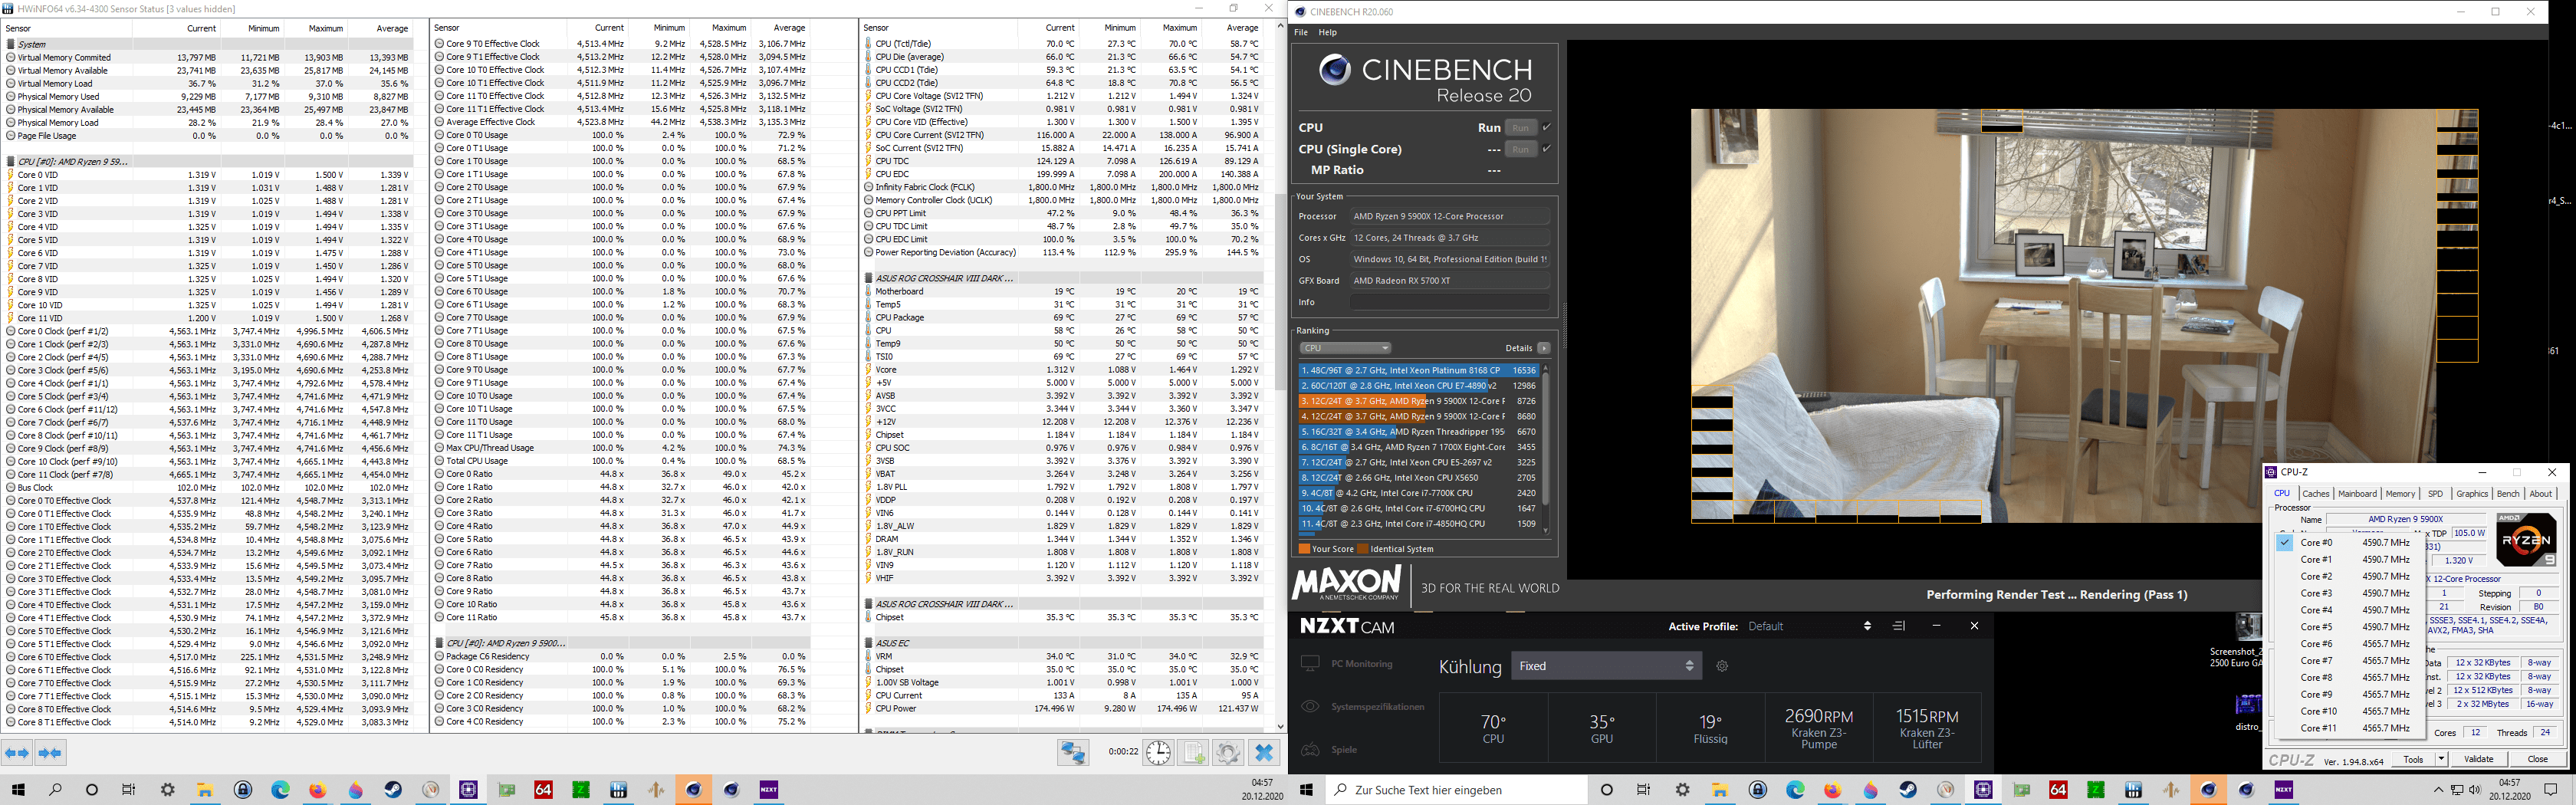Click Cinebench highlighted icon on right taskbar
This screenshot has height=805, width=2576.
point(2208,790)
